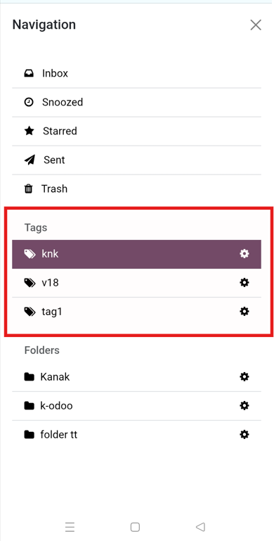The image size is (274, 541).
Task: Click gear icon for Kanak folder
Action: coord(244,377)
